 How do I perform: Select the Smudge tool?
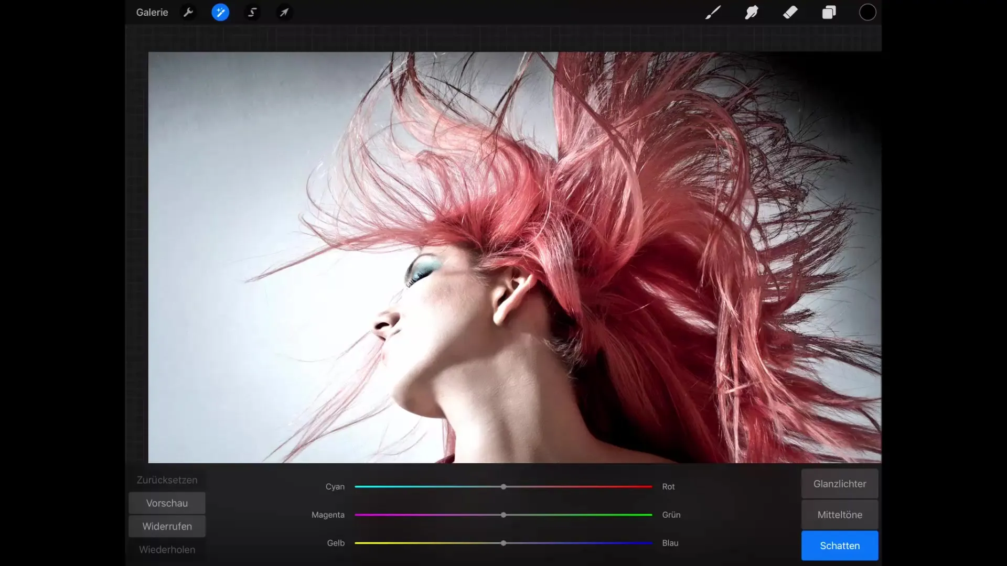pos(752,12)
